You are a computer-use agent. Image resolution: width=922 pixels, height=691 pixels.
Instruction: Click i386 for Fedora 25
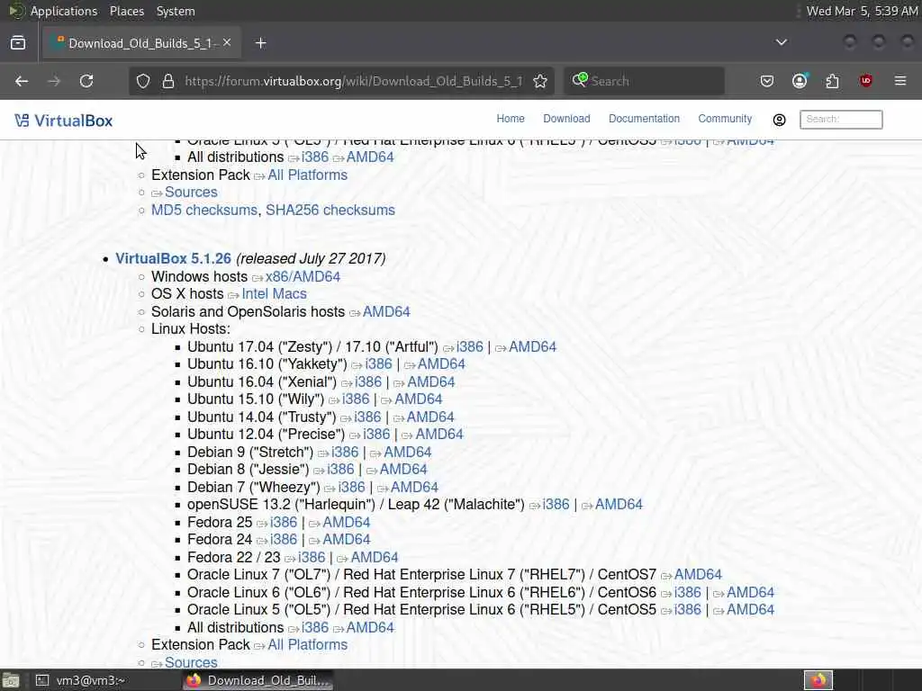[x=284, y=523]
